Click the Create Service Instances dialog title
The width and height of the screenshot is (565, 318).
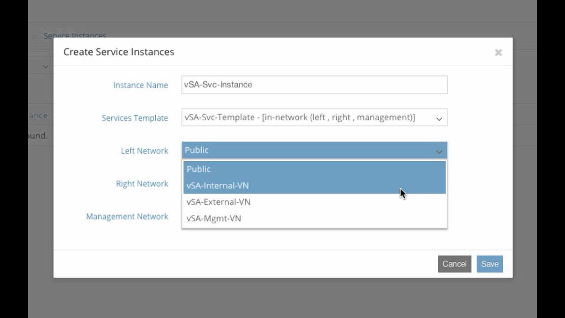pos(119,52)
